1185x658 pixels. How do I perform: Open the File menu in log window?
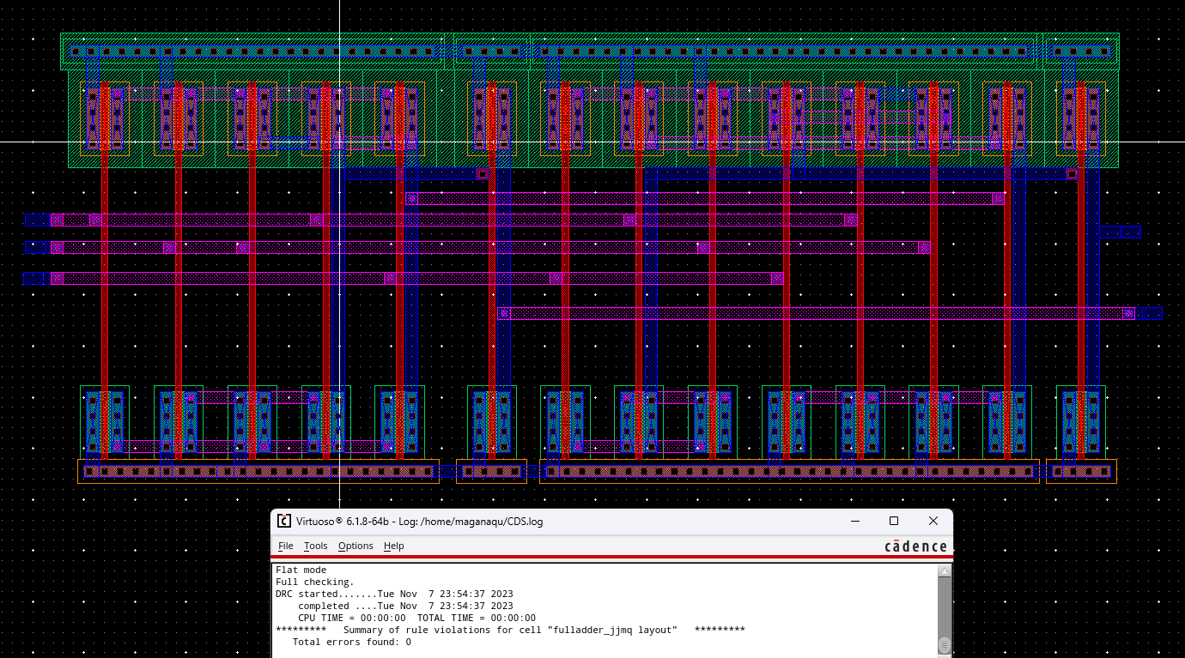(285, 546)
